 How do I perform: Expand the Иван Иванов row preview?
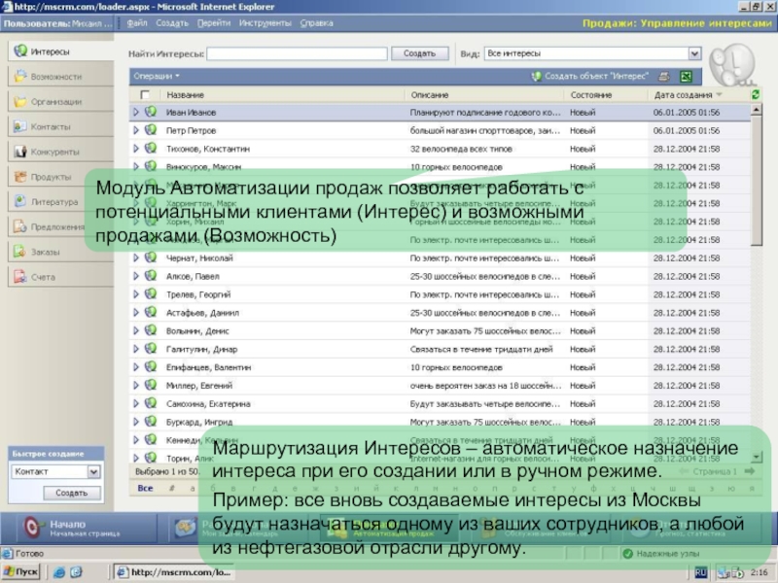pos(136,113)
